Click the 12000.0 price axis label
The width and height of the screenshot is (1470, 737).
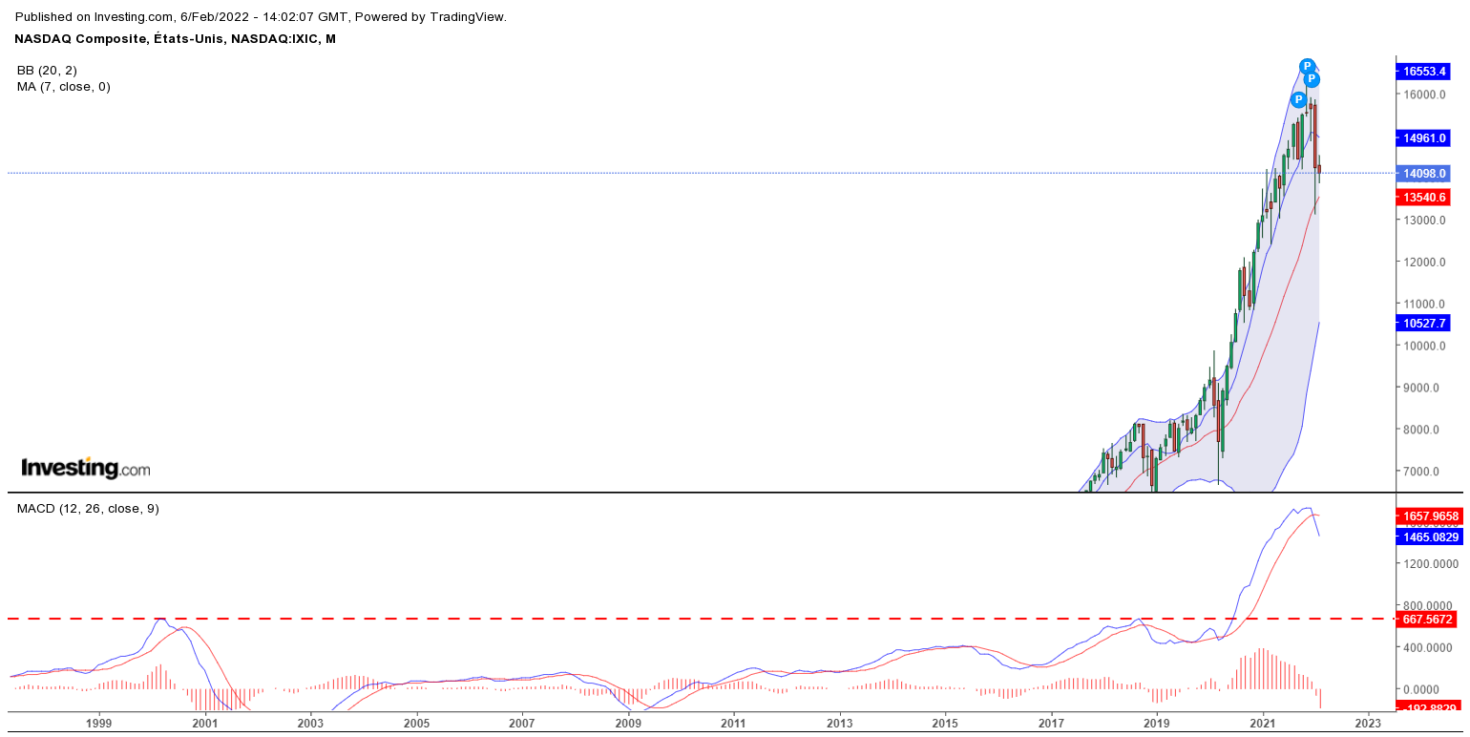[x=1424, y=262]
